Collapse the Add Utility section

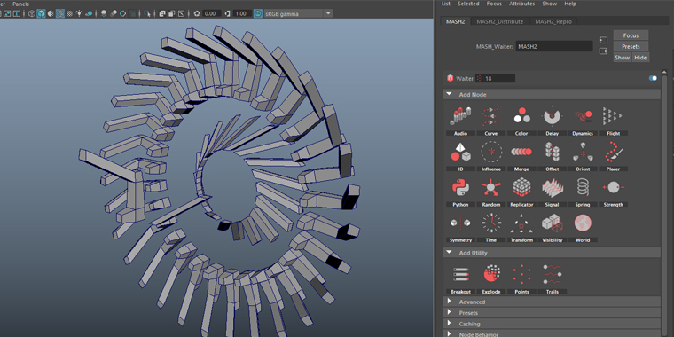point(552,253)
